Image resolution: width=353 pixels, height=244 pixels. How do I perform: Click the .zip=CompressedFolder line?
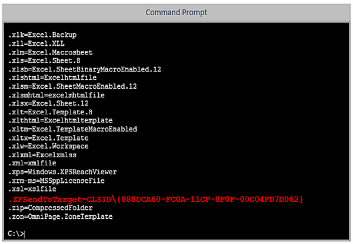click(x=50, y=208)
